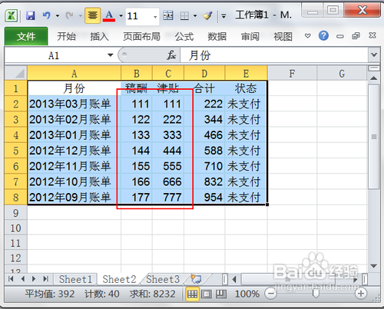384x309 pixels.
Task: Click the cell showing 954
Action: (x=204, y=197)
